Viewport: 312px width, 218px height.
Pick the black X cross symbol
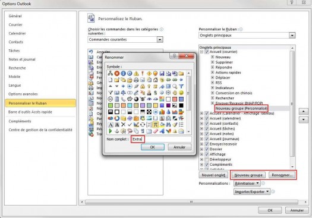(x=123, y=125)
